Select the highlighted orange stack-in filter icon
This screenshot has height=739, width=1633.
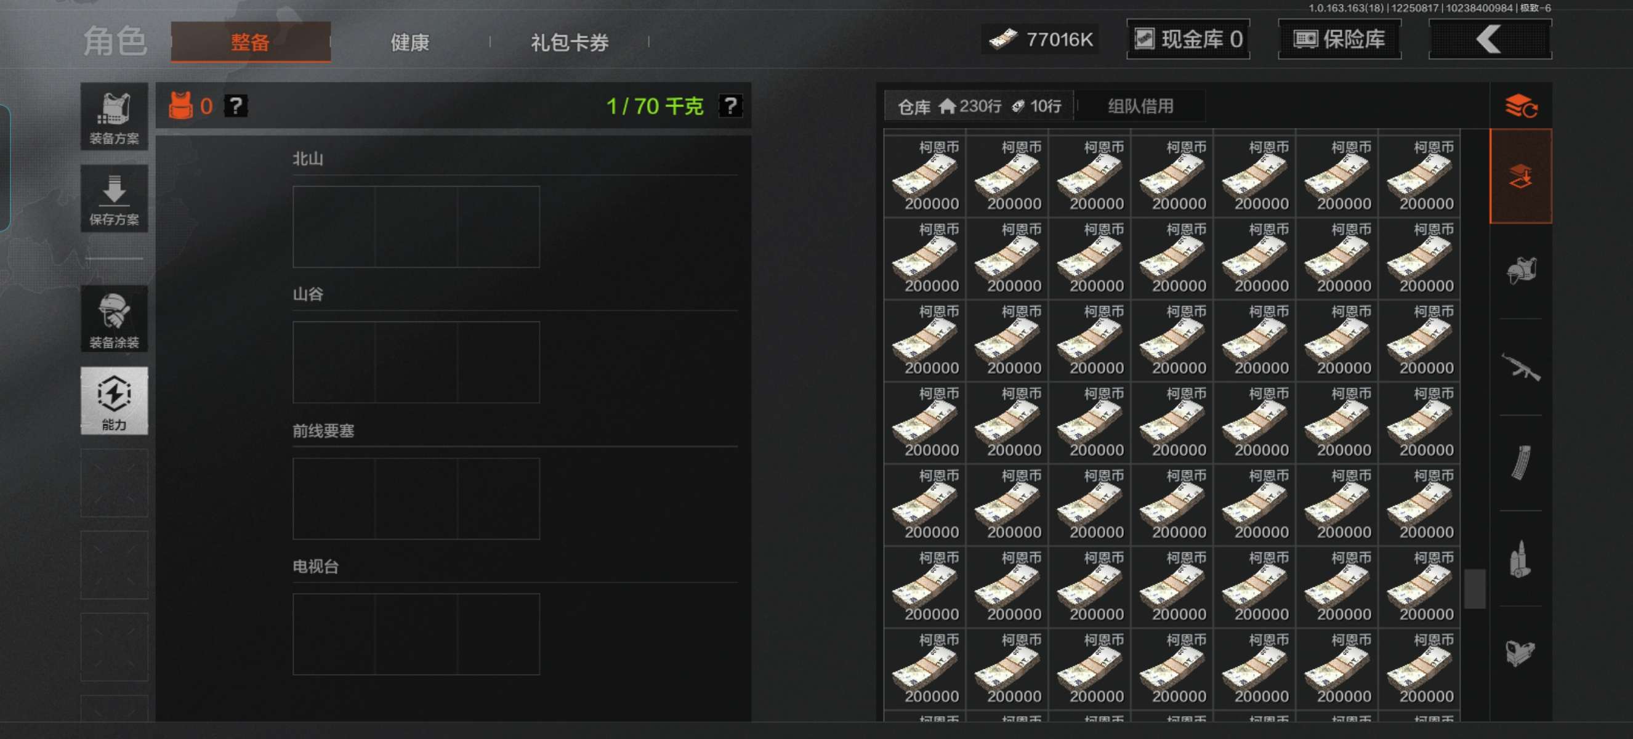click(1521, 176)
